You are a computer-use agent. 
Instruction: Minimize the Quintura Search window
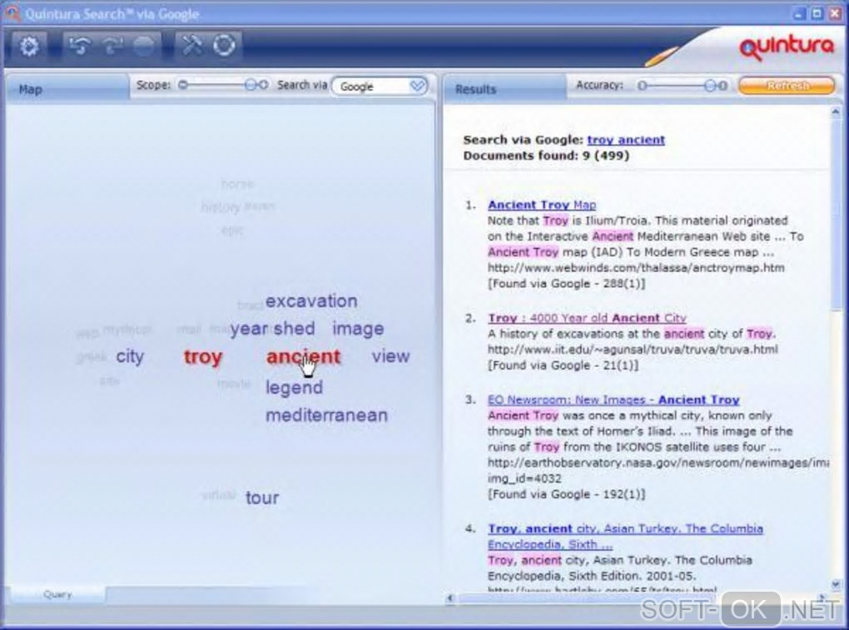(x=799, y=13)
